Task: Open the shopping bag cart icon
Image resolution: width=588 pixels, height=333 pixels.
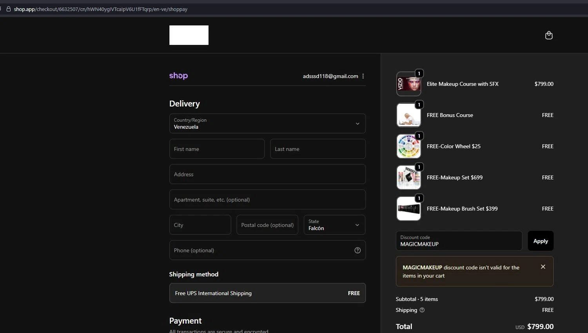Action: pos(549,35)
